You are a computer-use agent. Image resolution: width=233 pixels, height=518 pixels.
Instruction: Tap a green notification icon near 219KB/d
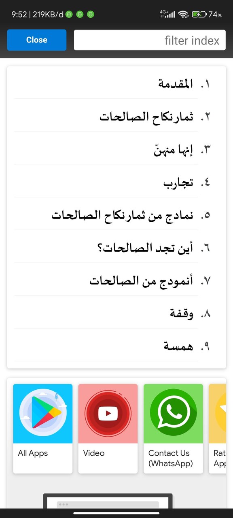coord(69,13)
